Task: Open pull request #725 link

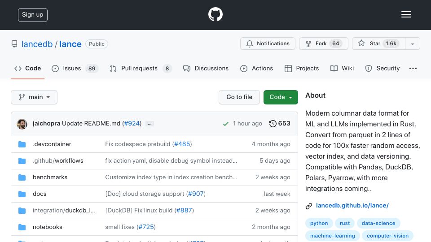Action: 146,227
